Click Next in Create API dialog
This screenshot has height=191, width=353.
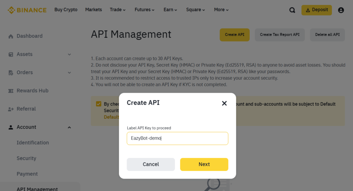point(204,164)
